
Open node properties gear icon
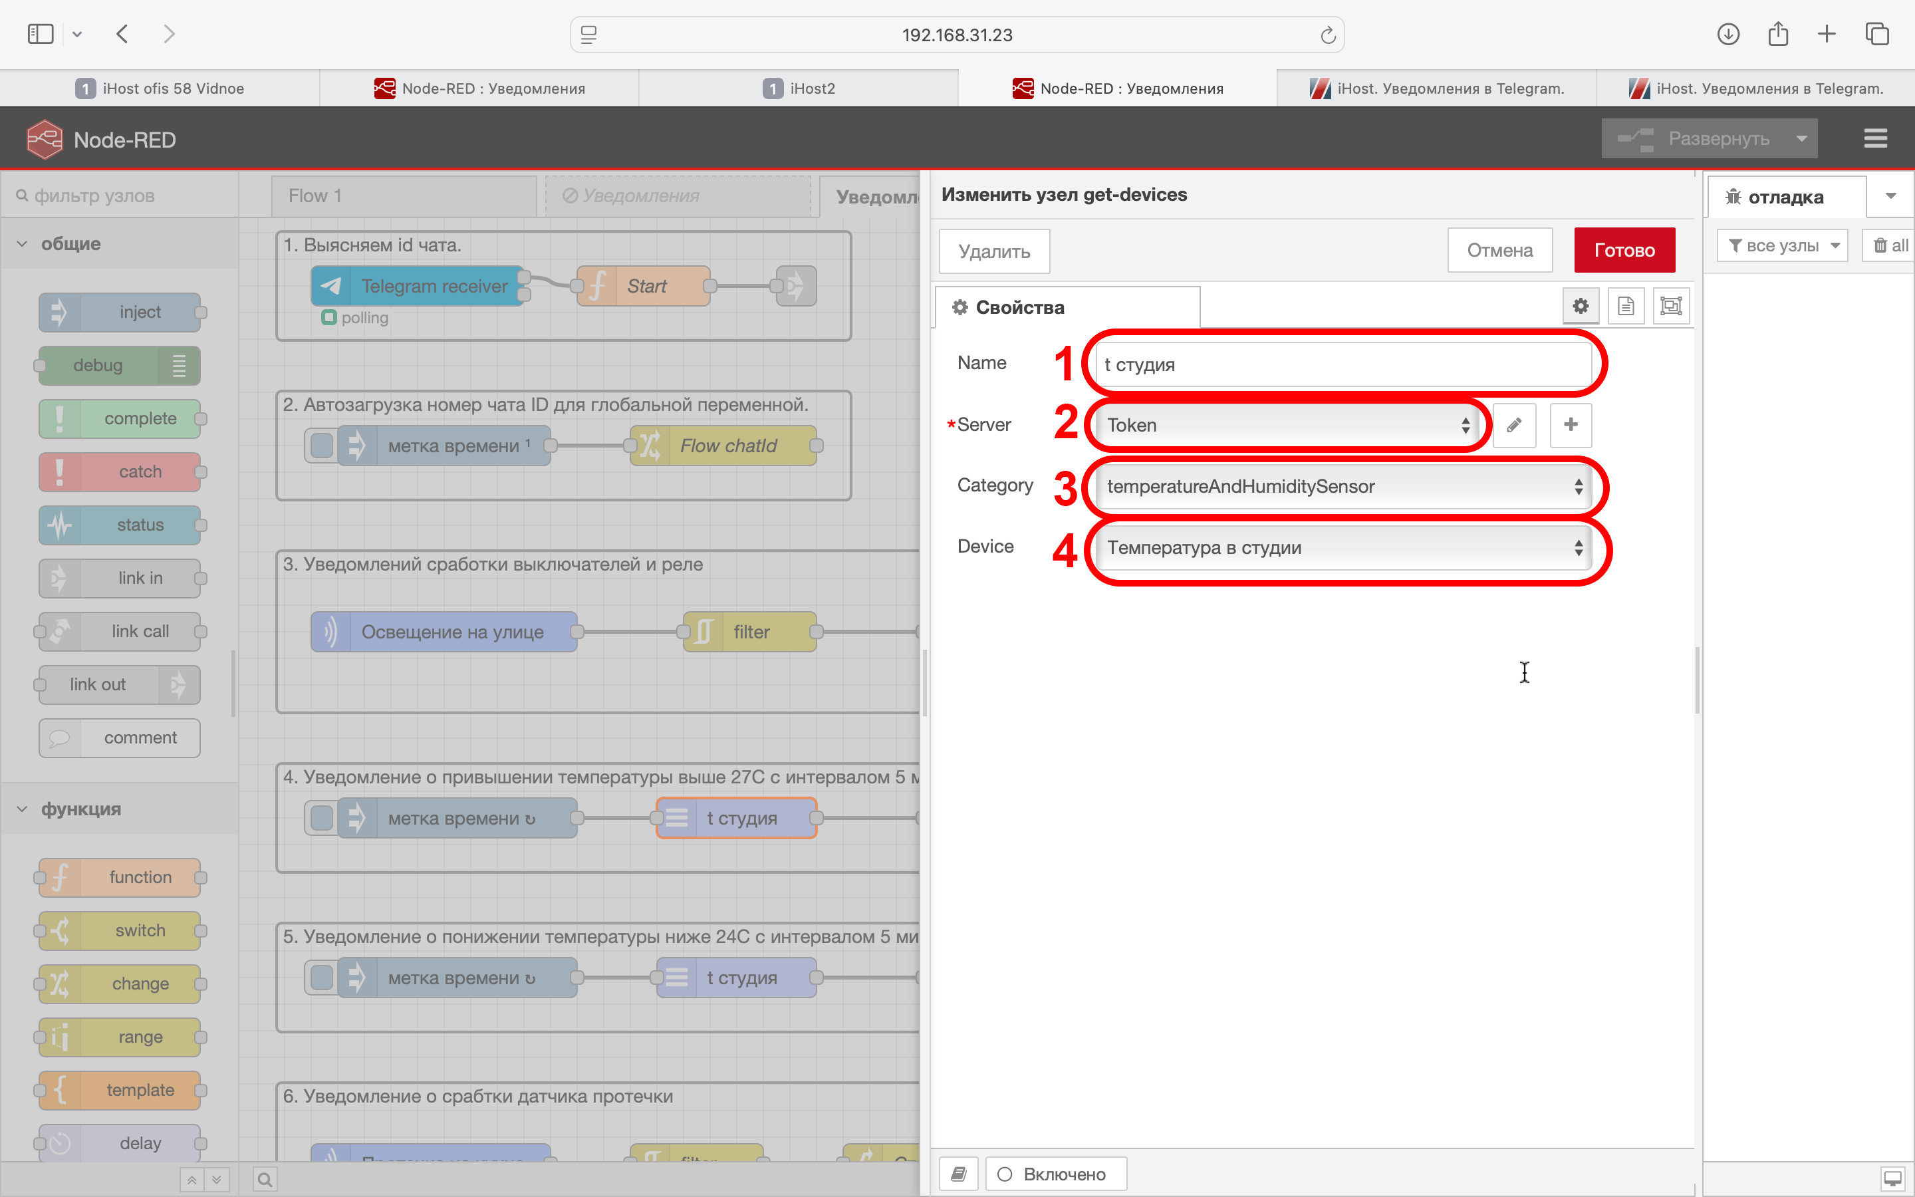click(x=1581, y=307)
